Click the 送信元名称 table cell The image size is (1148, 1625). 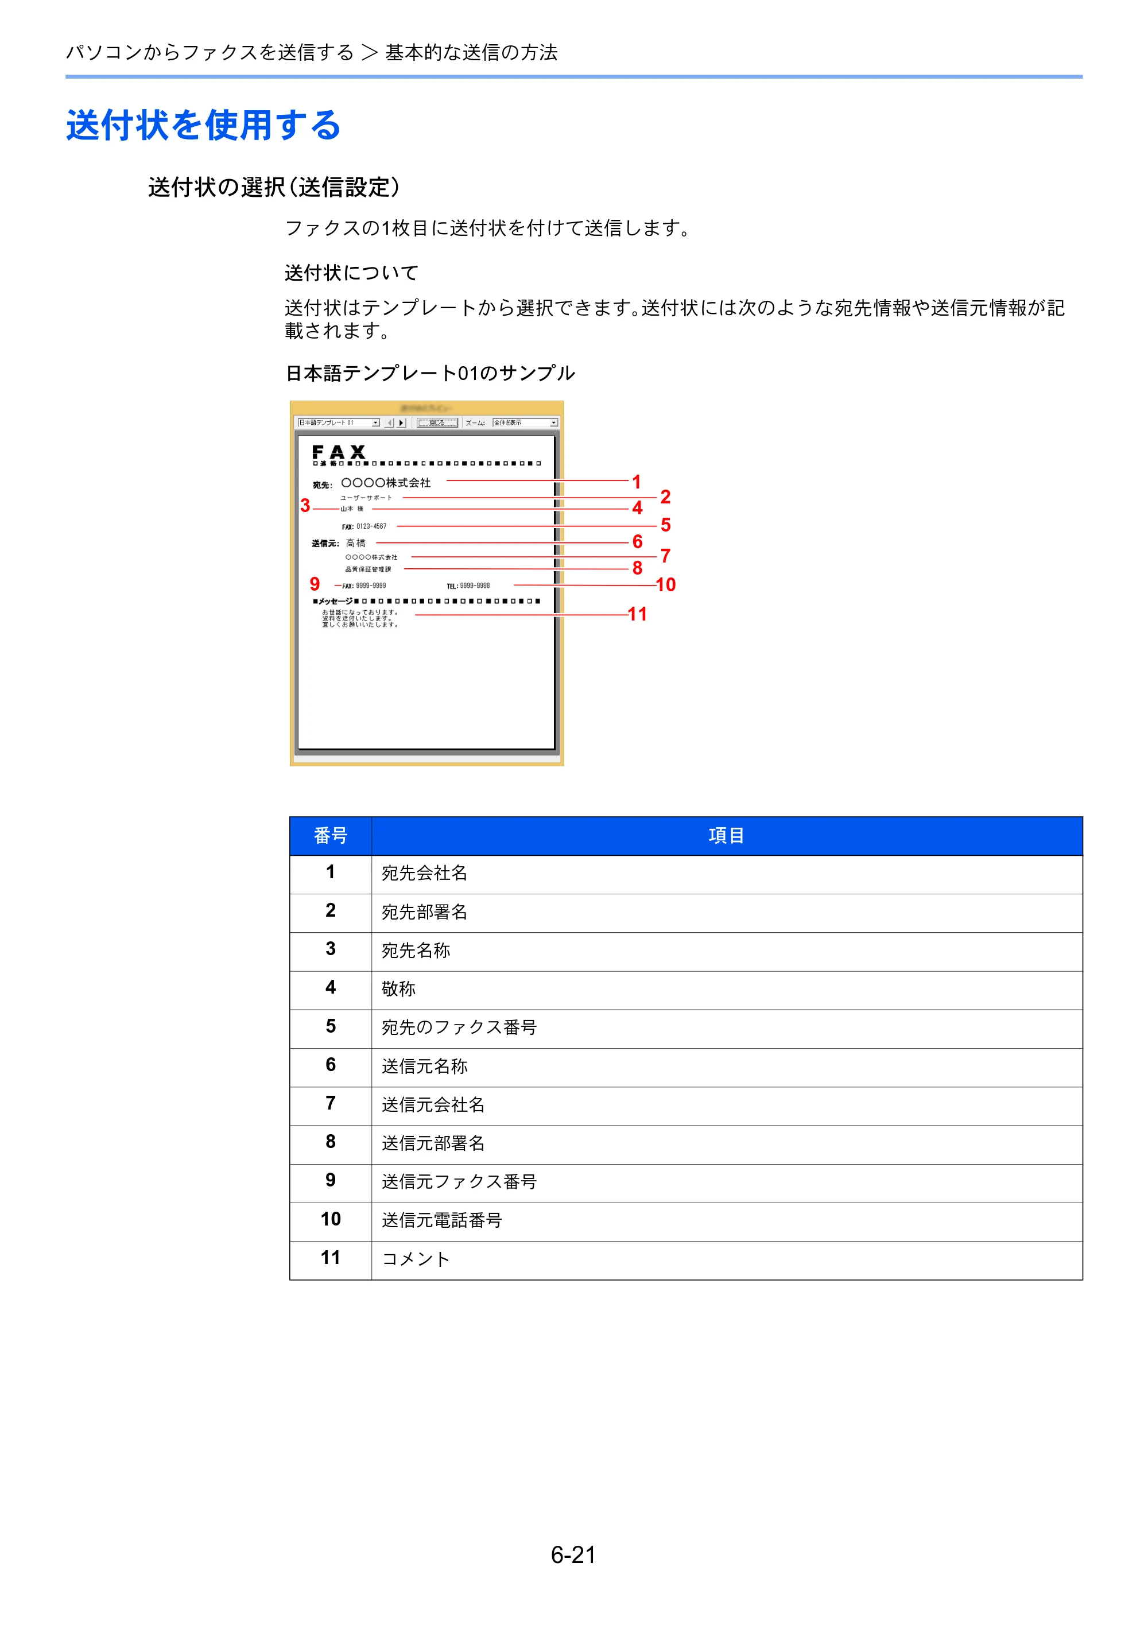click(x=727, y=1067)
